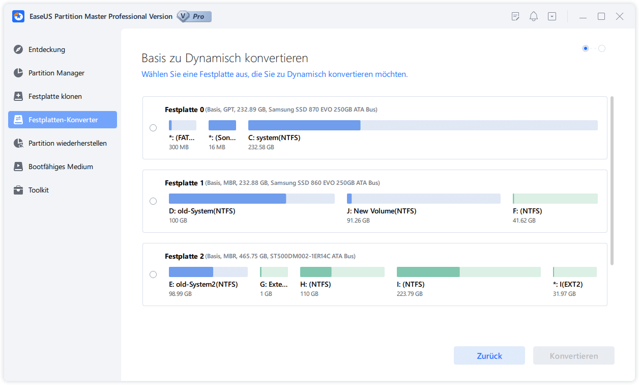The width and height of the screenshot is (639, 385).
Task: Click the second step indicator dot
Action: pos(602,48)
